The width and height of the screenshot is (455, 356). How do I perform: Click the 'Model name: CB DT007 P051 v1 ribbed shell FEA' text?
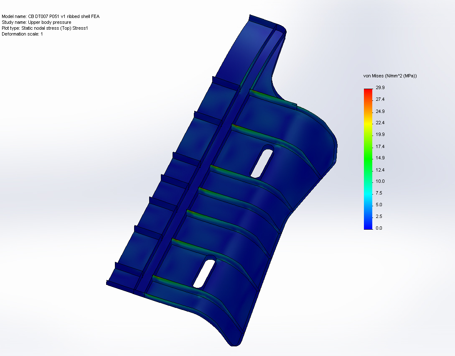pos(51,17)
